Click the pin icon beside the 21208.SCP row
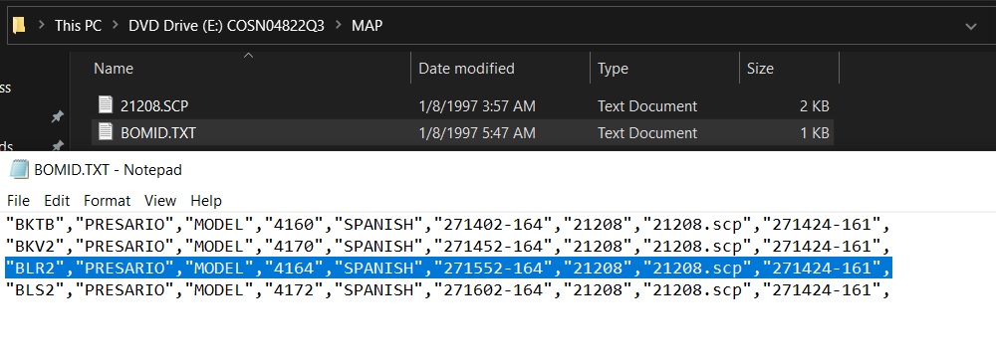 tap(57, 117)
